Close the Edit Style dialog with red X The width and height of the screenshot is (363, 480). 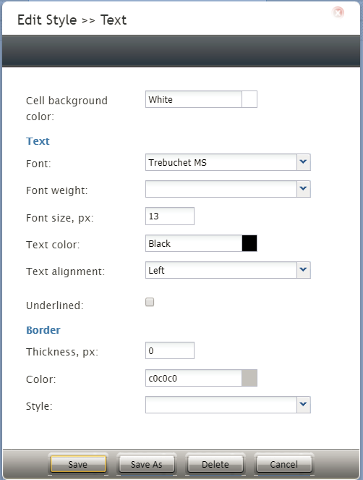pos(338,12)
